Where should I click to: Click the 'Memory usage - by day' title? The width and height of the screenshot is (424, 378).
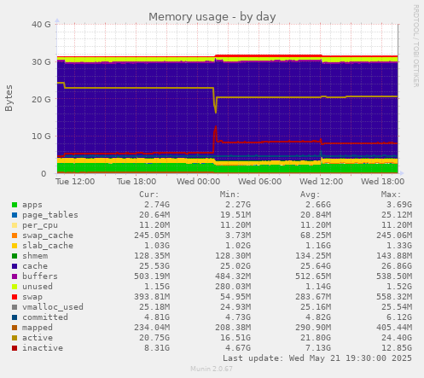click(x=212, y=17)
